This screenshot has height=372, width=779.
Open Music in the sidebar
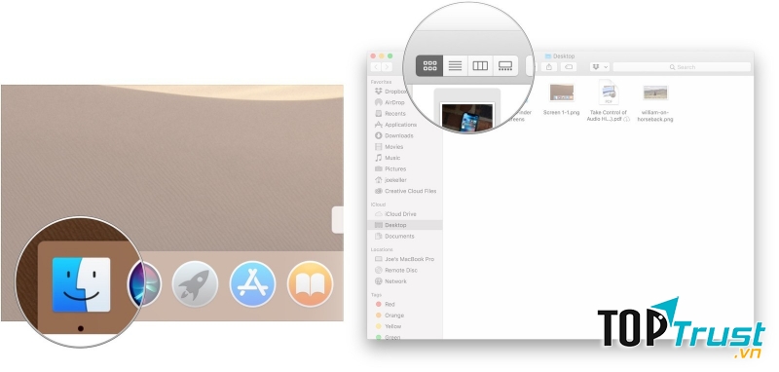point(387,158)
